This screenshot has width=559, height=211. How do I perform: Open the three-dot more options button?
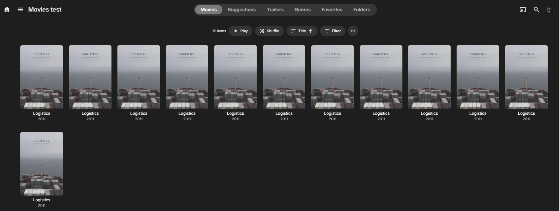point(353,31)
